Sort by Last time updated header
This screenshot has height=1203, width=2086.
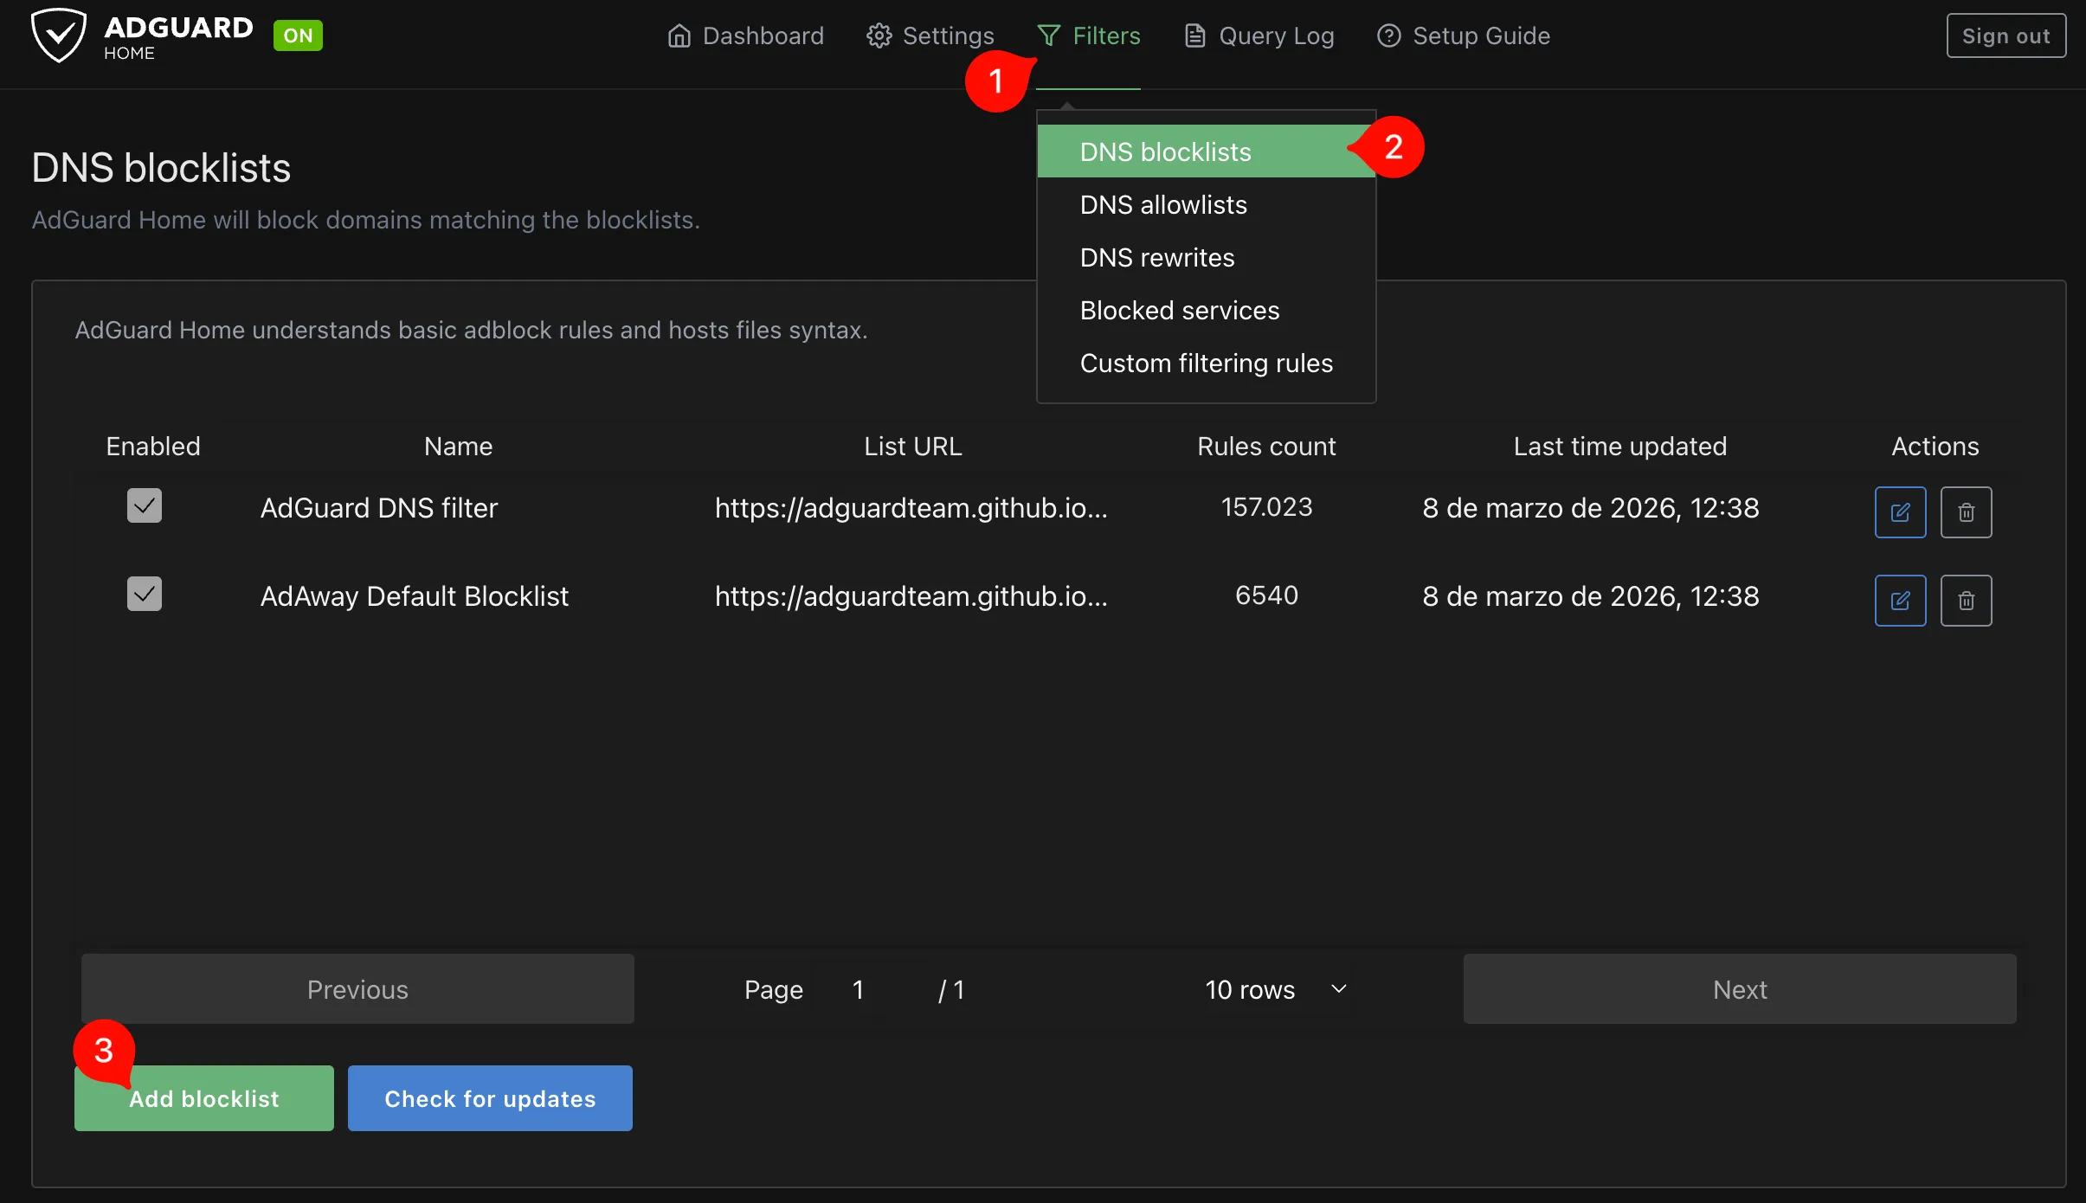click(x=1619, y=446)
